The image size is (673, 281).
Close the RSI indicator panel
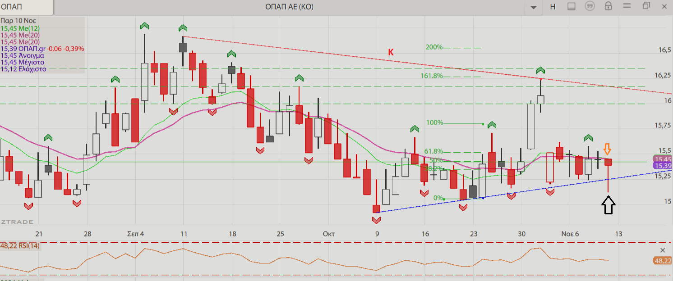pyautogui.click(x=663, y=250)
